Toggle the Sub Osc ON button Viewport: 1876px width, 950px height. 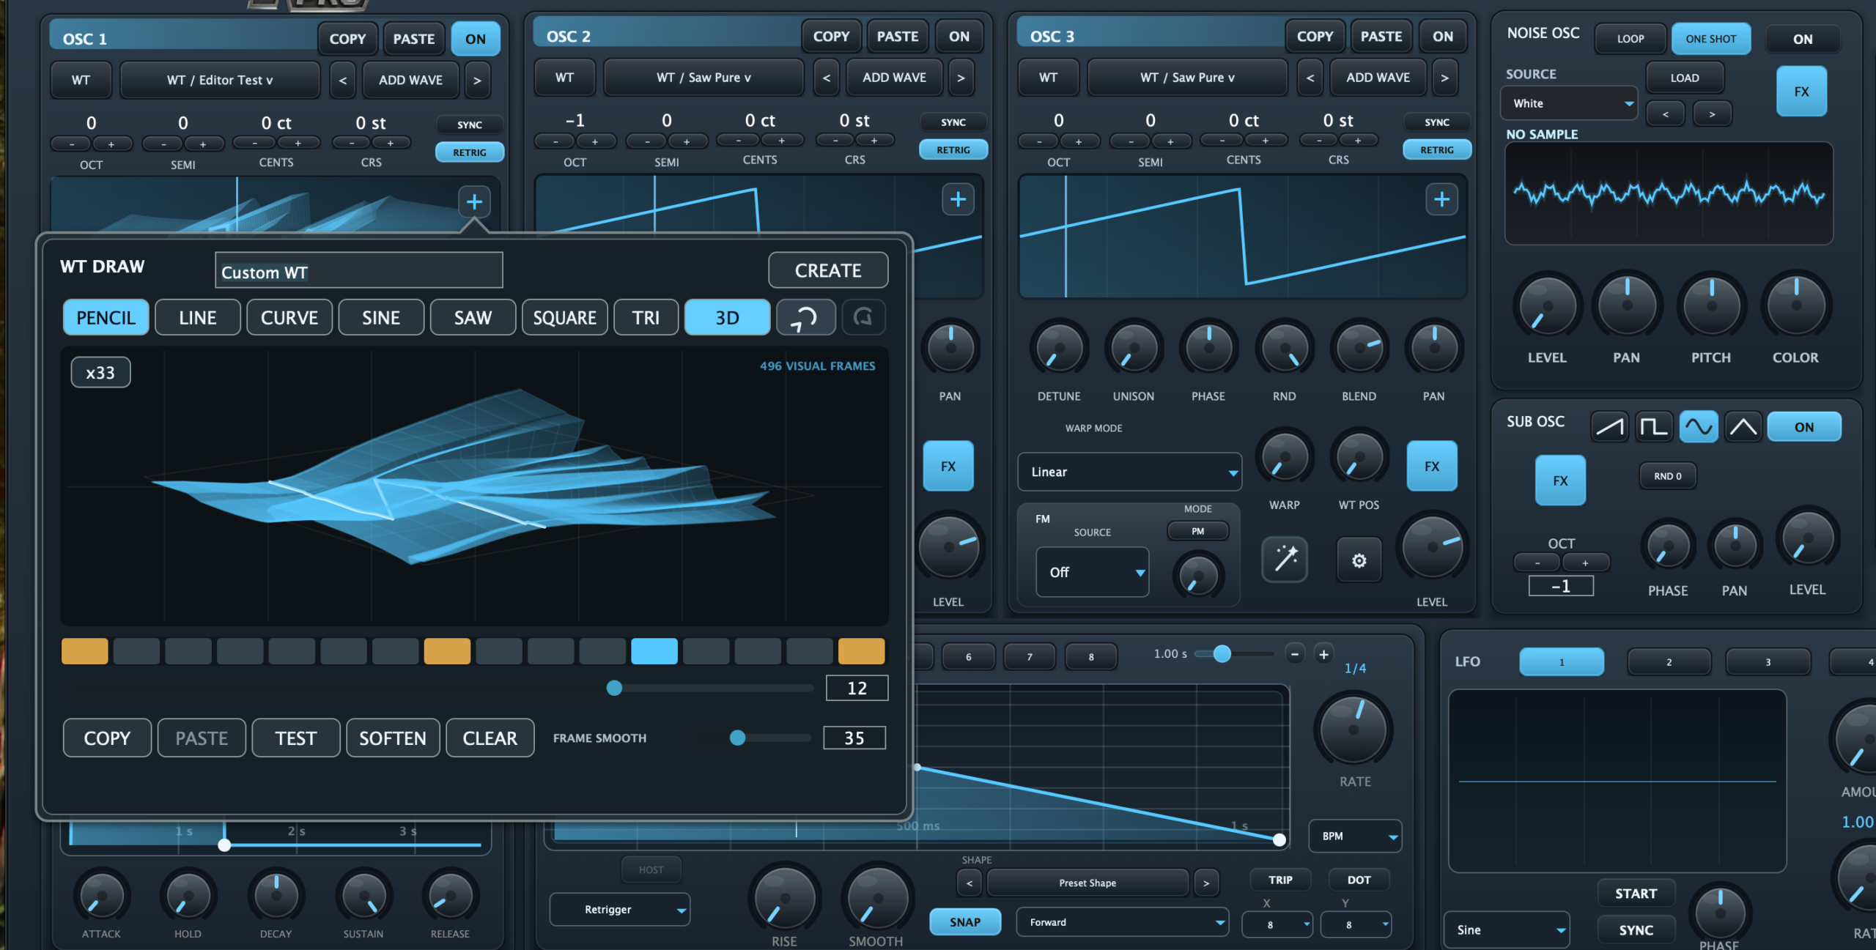pyautogui.click(x=1804, y=426)
